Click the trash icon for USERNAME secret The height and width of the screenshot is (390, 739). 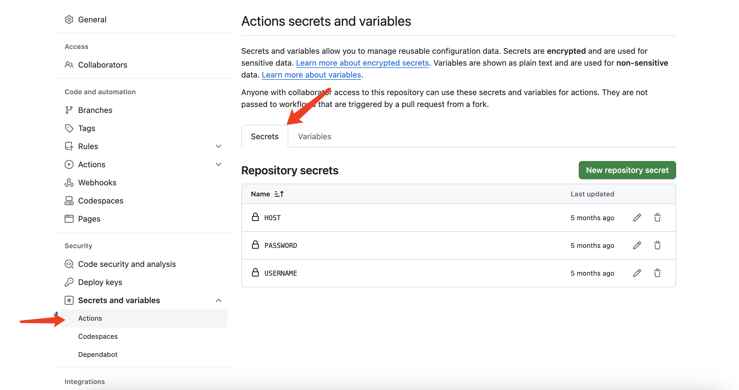click(x=657, y=273)
